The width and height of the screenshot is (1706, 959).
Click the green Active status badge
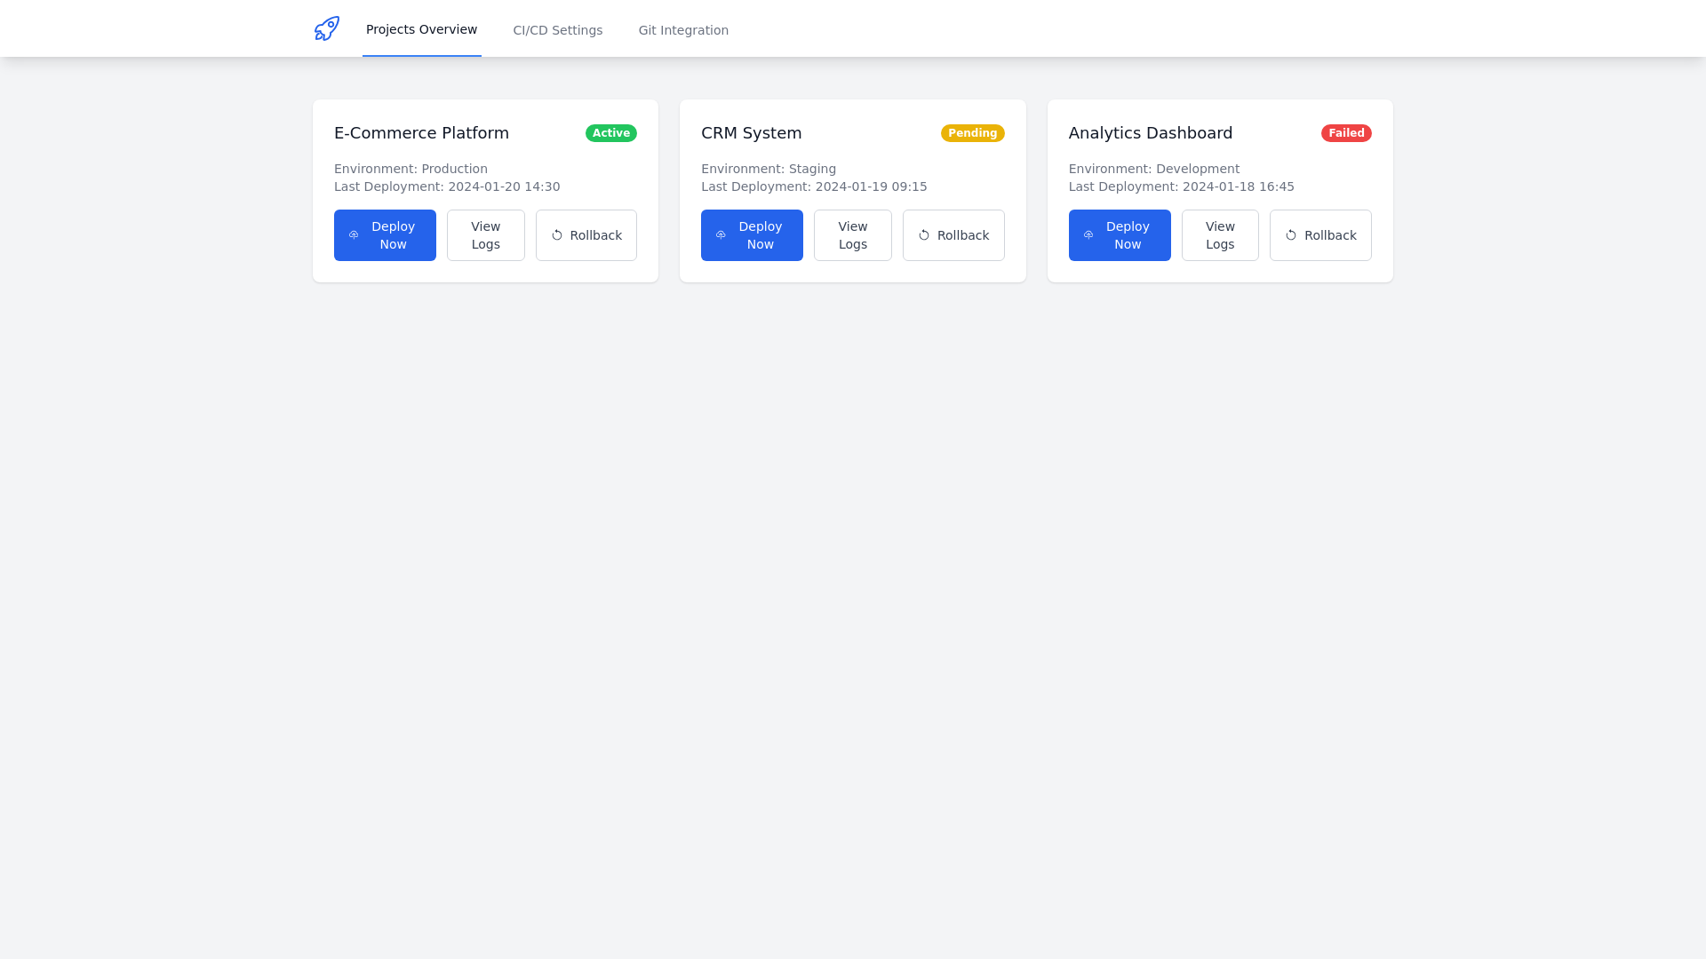(610, 132)
